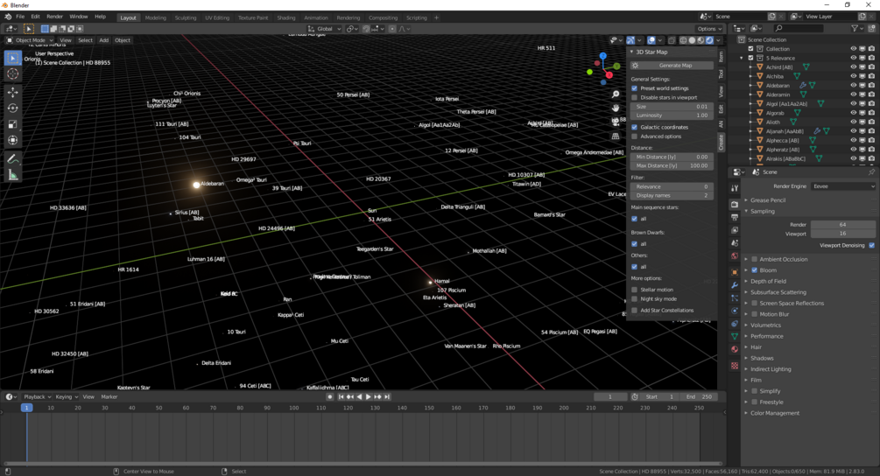The width and height of the screenshot is (880, 476).
Task: Open the Texture properties tab icon
Action: 735,366
